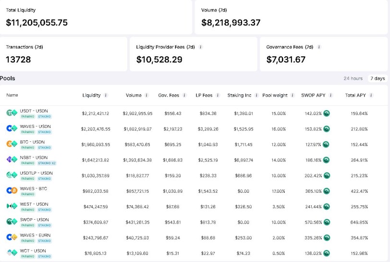Switch pools view to 24 hours
The width and height of the screenshot is (390, 262).
point(353,78)
